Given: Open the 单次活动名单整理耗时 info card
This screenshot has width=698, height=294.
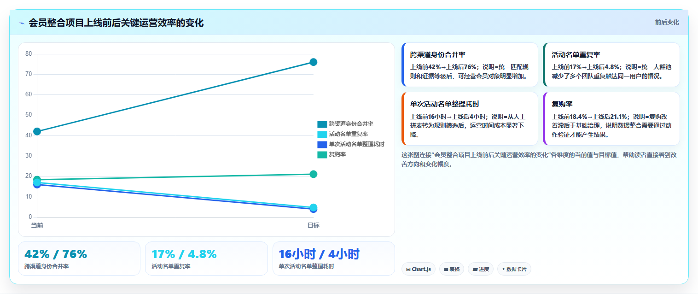Looking at the screenshot, I should [470, 118].
